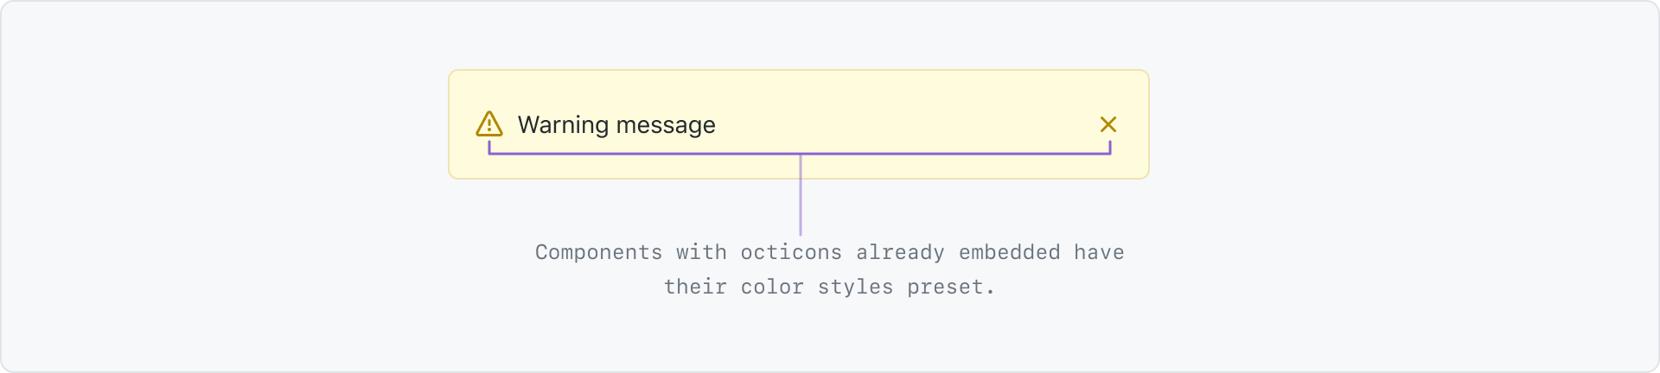Screen dimensions: 1660x373
Task: Click the bracket's left end under the alert icon
Action: tap(489, 149)
